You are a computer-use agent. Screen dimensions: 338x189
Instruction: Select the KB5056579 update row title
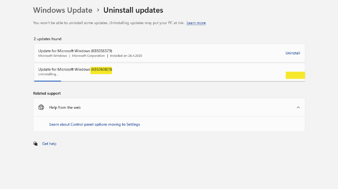(x=75, y=51)
